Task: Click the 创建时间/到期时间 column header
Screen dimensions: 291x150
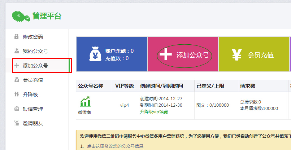Action: 162,86
